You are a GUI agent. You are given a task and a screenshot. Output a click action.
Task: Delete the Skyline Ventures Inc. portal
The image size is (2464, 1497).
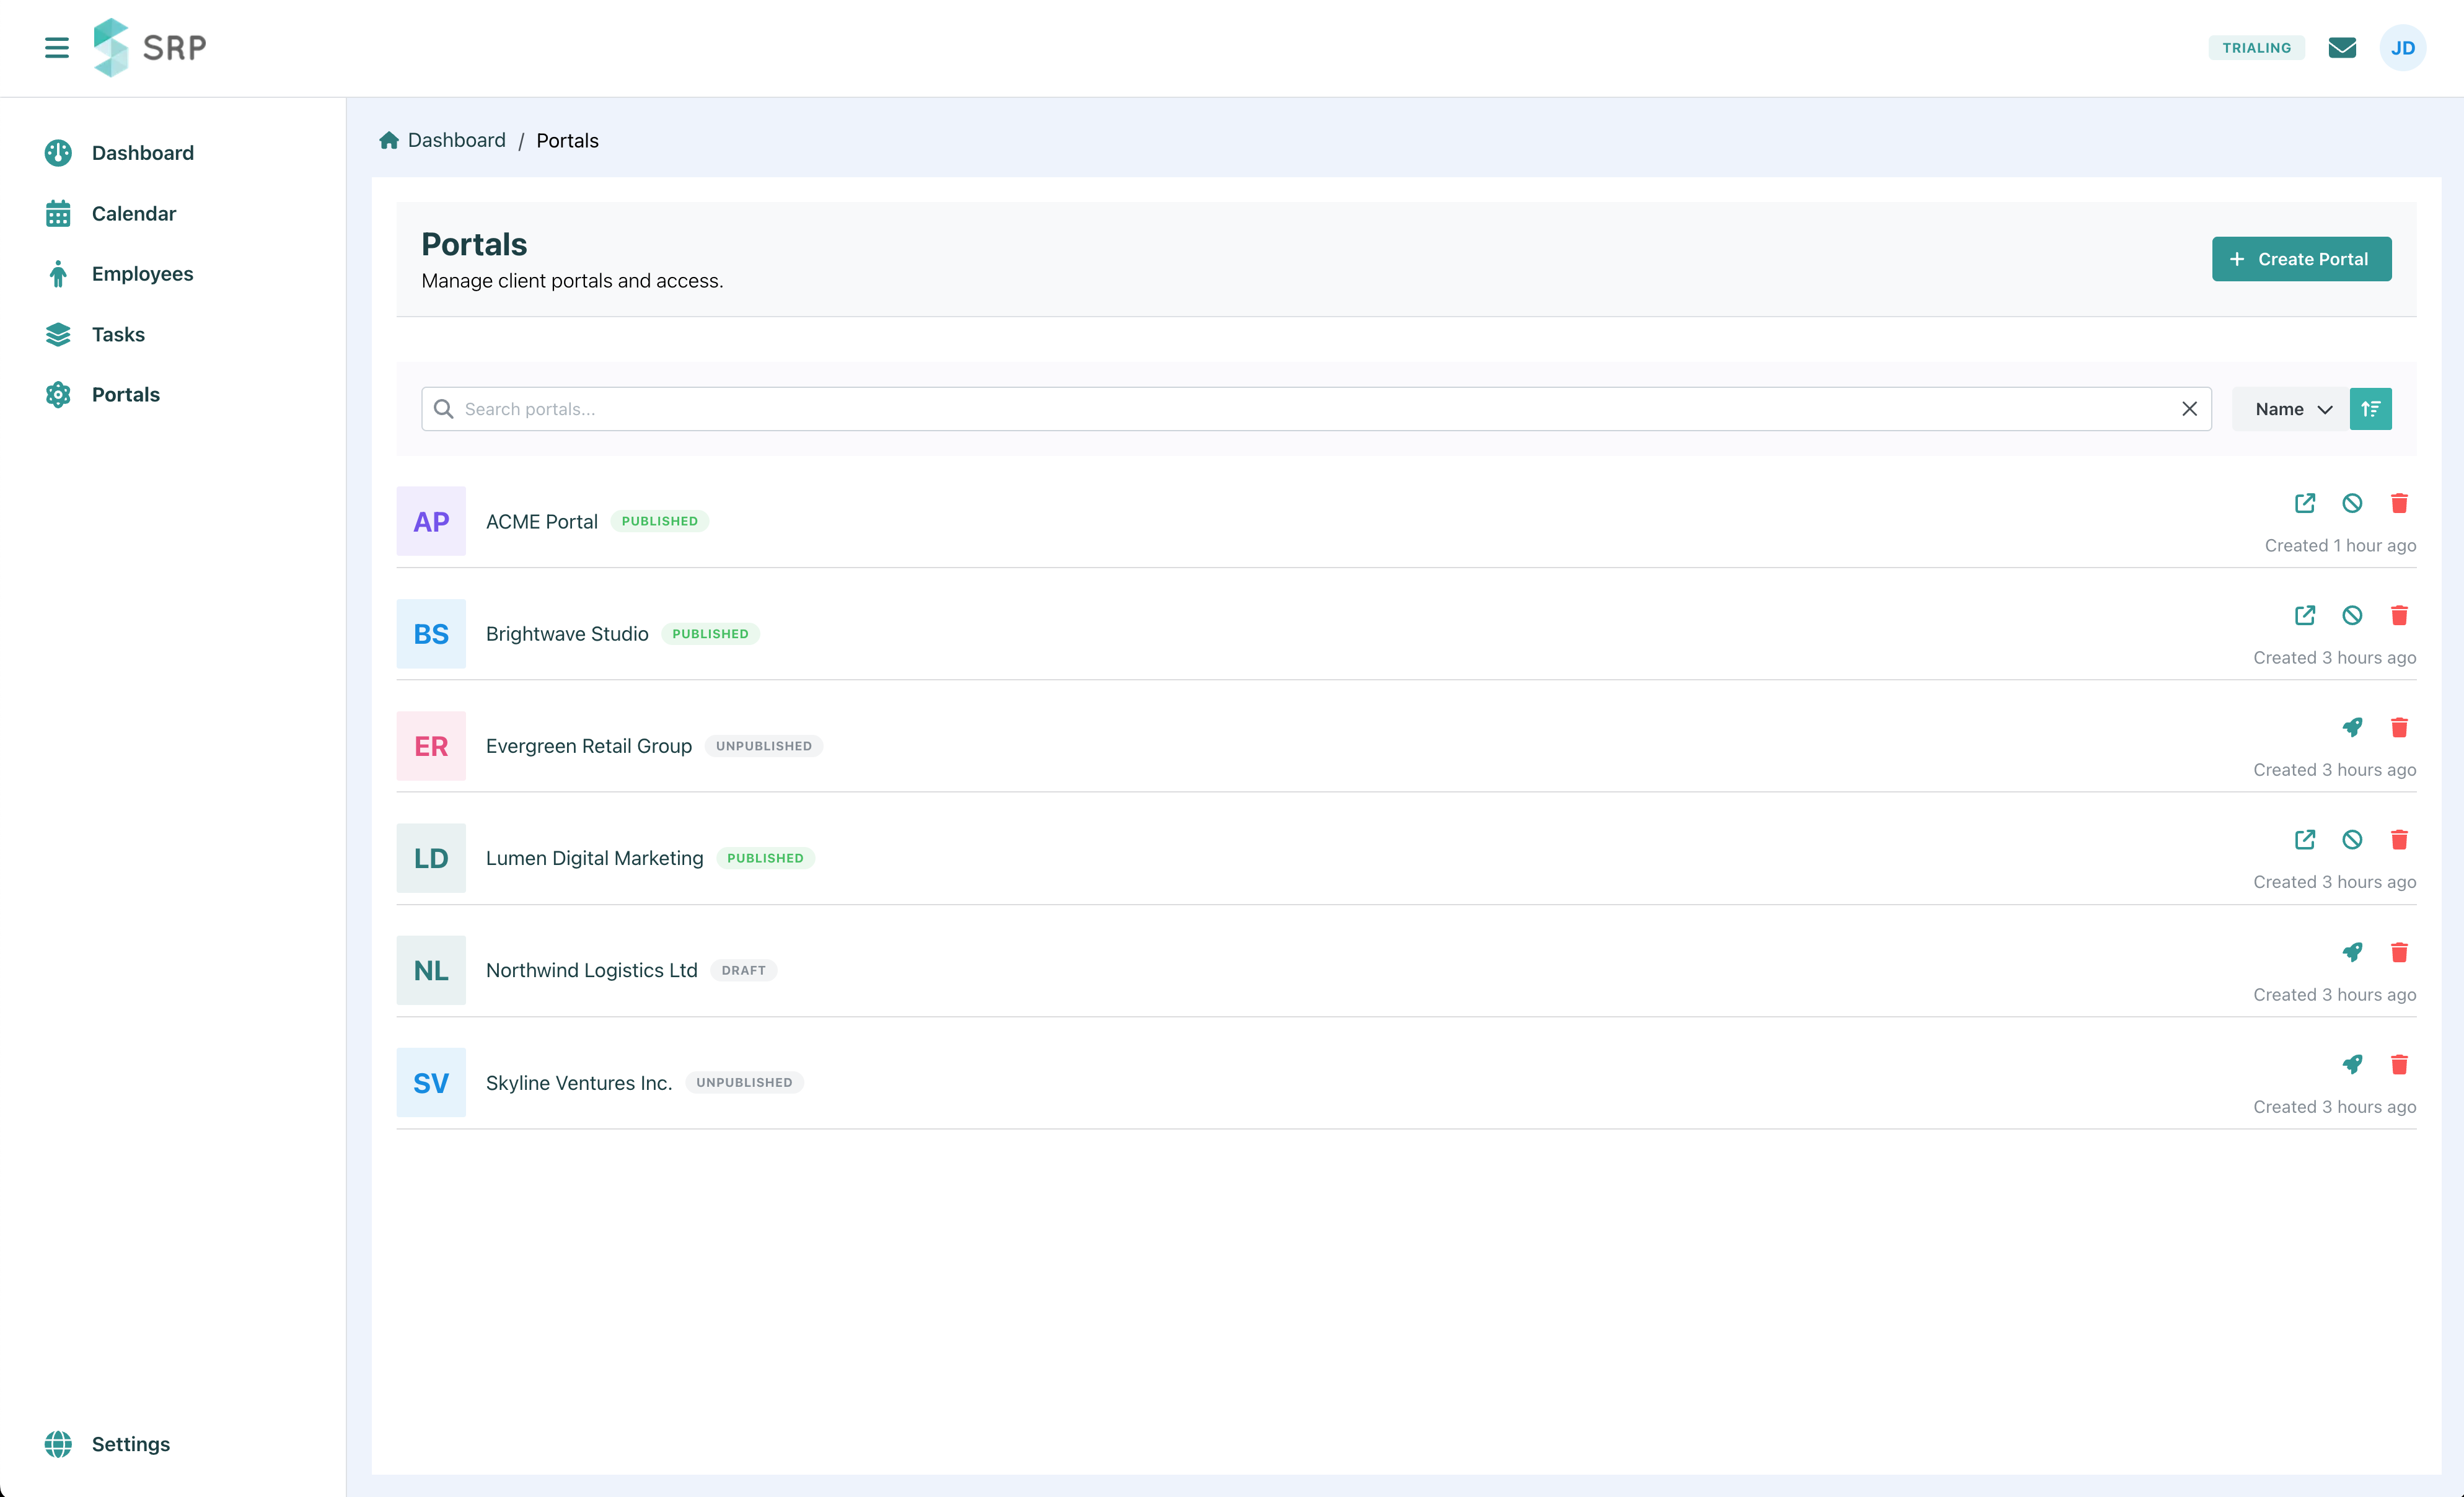pos(2399,1064)
